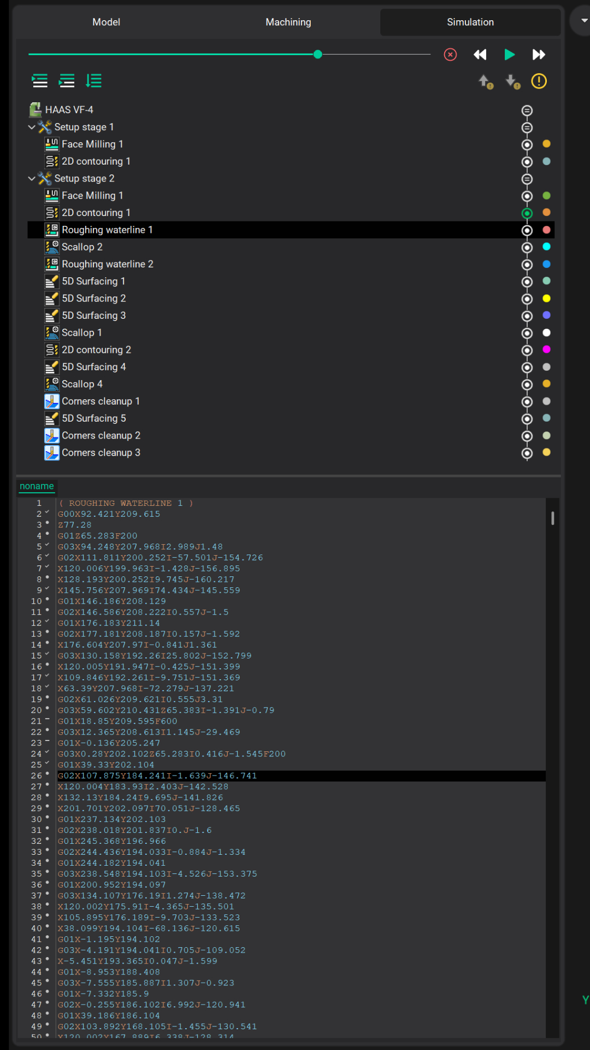
Task: Toggle the 5D Surfacing 1 radio marker
Action: click(527, 282)
